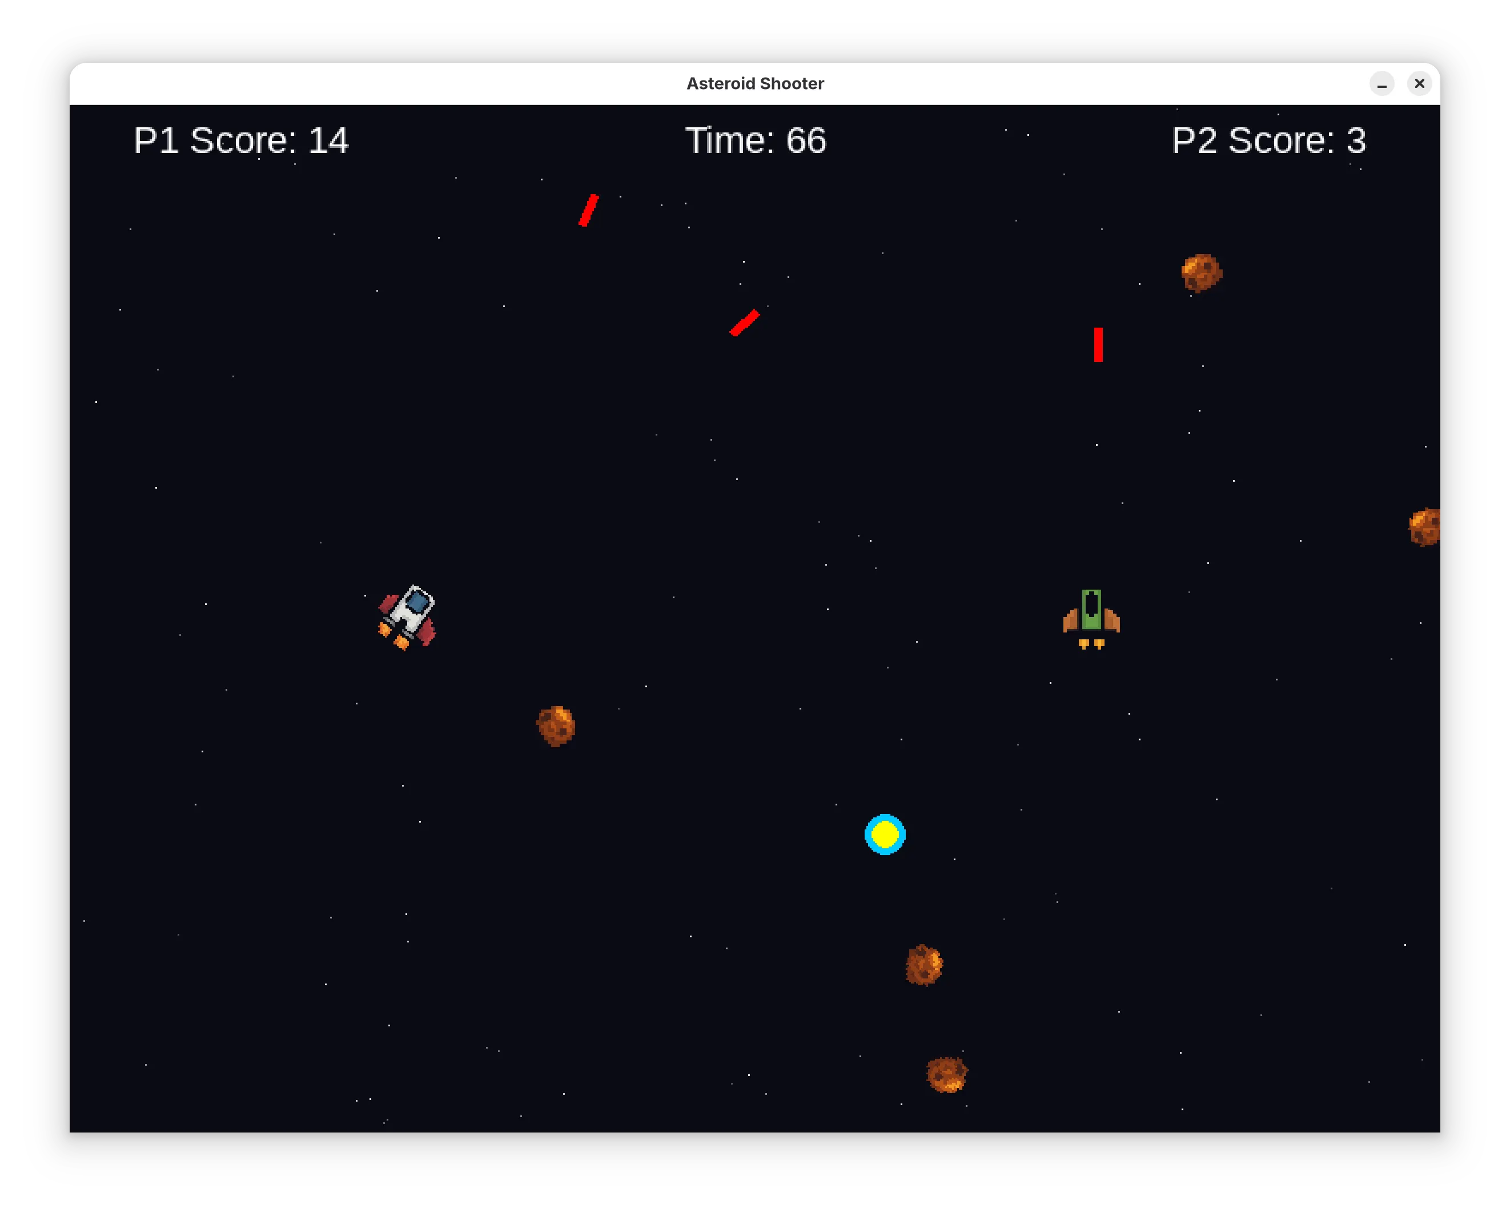Click the green player two spaceship
Image resolution: width=1510 pixels, height=1209 pixels.
point(1091,619)
